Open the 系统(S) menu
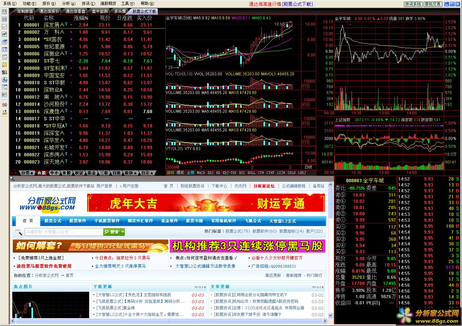Screen dimensions: 462x326 pyautogui.click(x=9, y=4)
